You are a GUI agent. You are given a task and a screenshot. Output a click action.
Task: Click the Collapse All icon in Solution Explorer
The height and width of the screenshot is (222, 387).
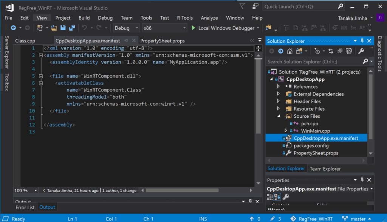(340, 51)
